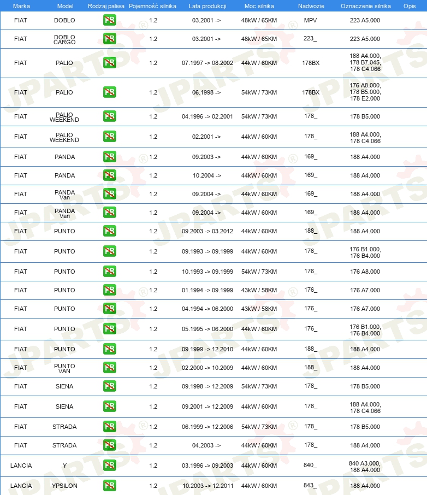Screen dimensions: 427x495
Task: Select the petrol icon in the SIENA 09.1998 row
Action: coord(110,386)
